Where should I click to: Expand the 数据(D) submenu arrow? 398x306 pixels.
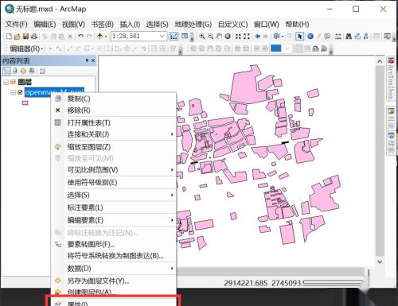[x=172, y=268]
